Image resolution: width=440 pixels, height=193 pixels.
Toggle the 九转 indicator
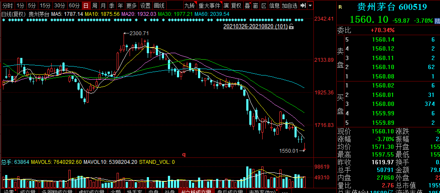pos(189,6)
